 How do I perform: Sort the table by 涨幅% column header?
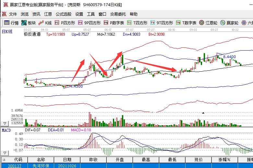(x=224, y=160)
